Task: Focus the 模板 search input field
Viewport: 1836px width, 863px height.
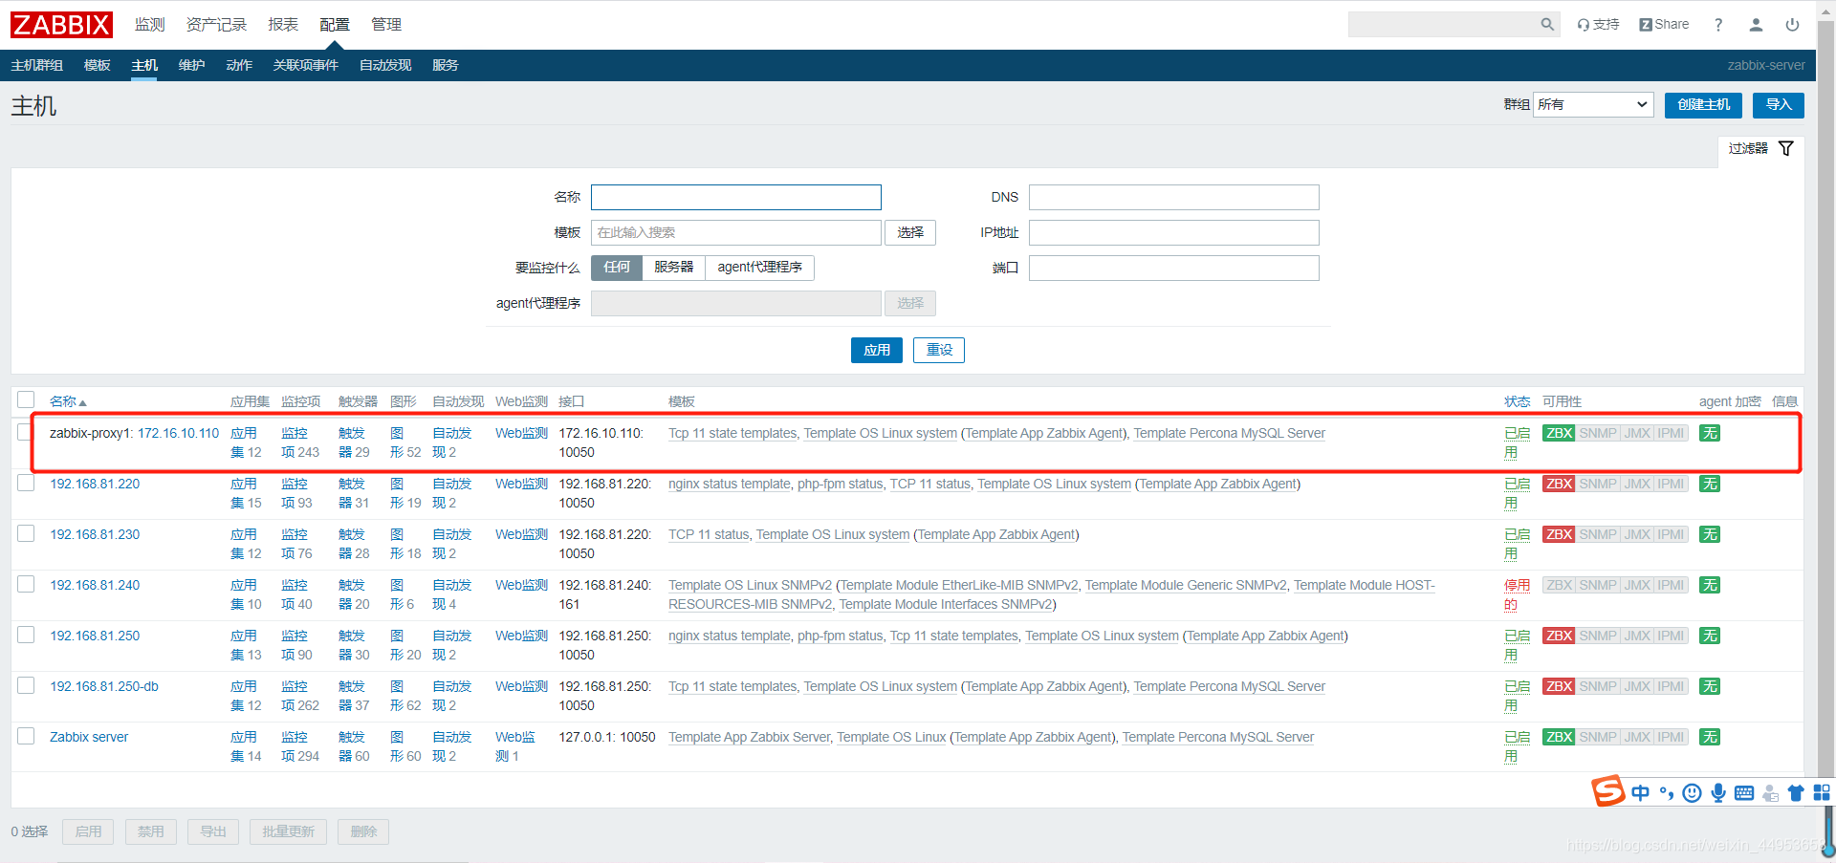Action: pos(736,232)
